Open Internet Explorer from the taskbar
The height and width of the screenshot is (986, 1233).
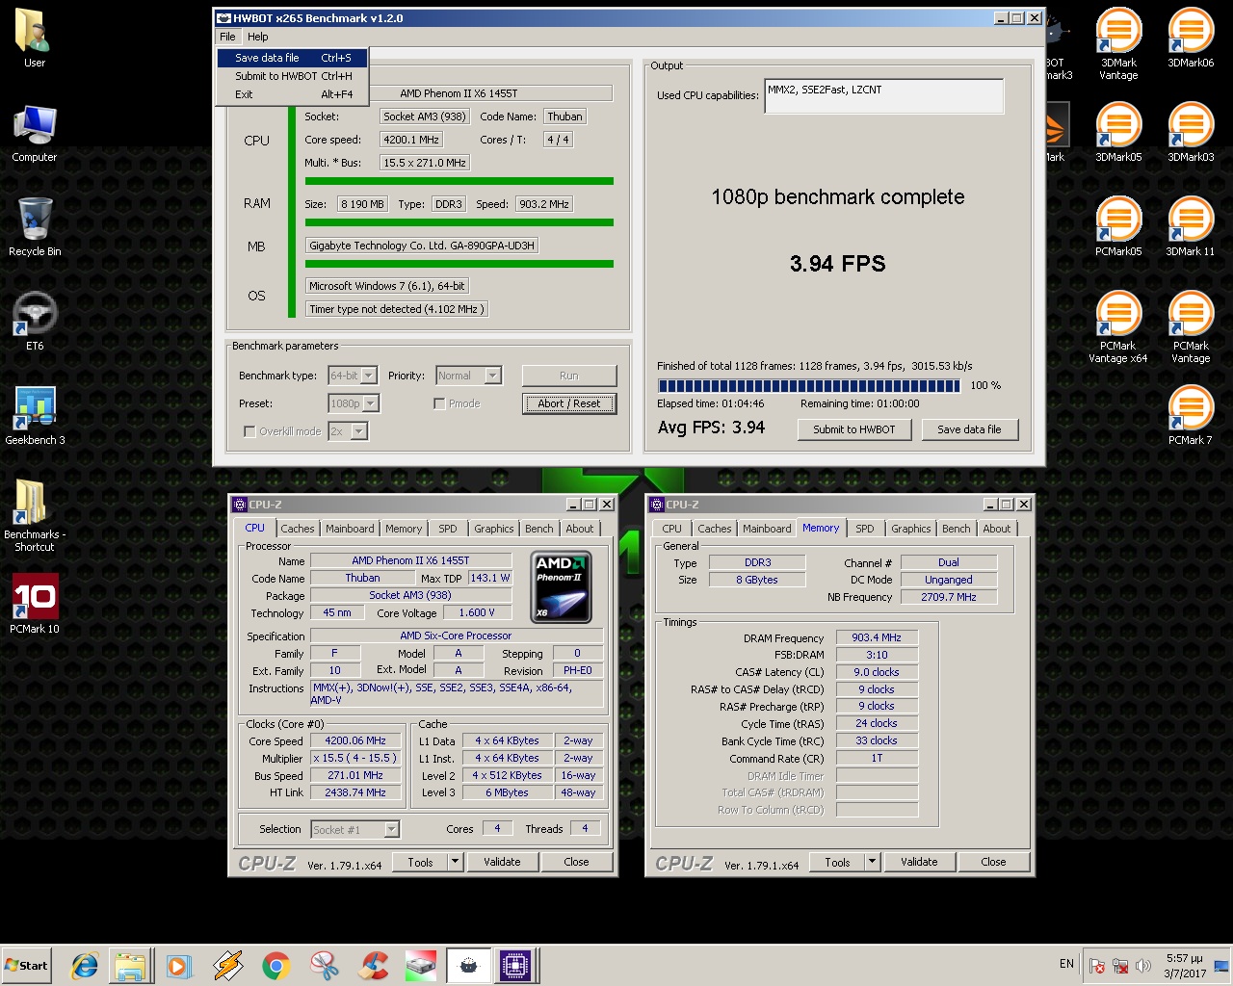click(85, 965)
